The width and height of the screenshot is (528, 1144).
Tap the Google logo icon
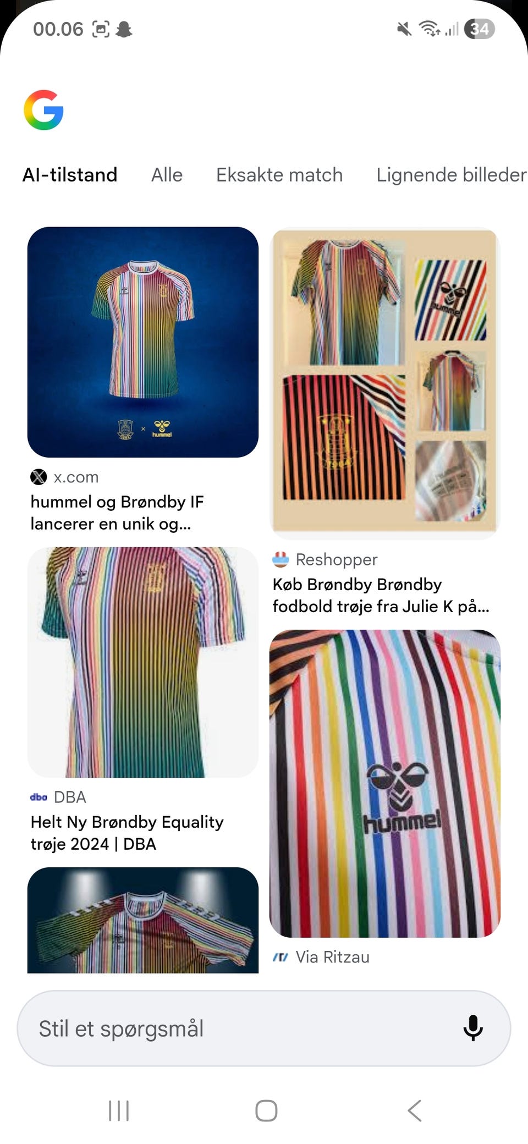(x=43, y=110)
